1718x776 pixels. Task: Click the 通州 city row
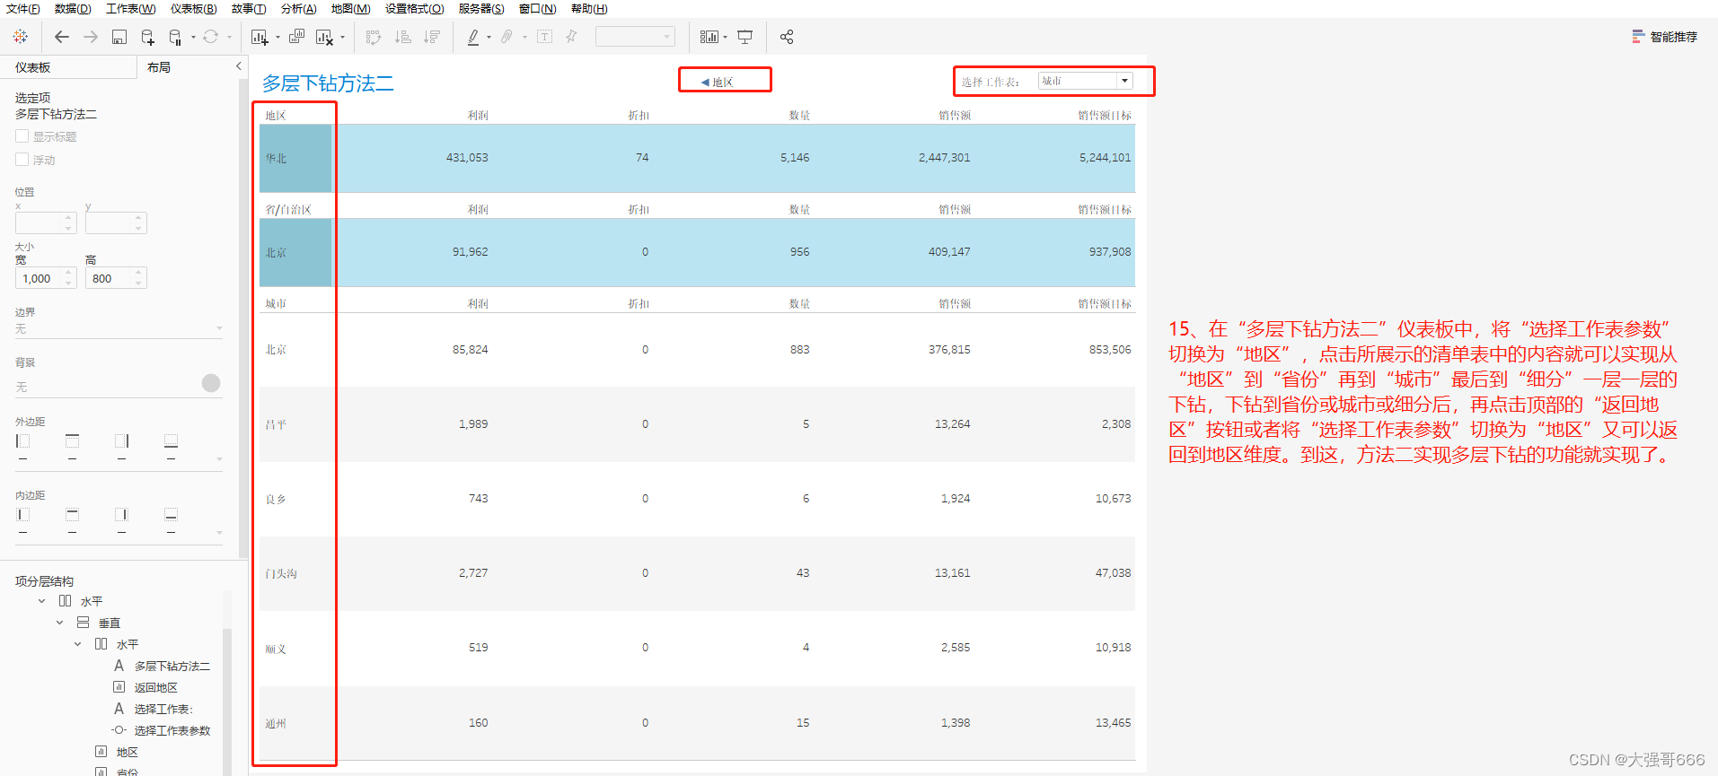[x=697, y=723]
